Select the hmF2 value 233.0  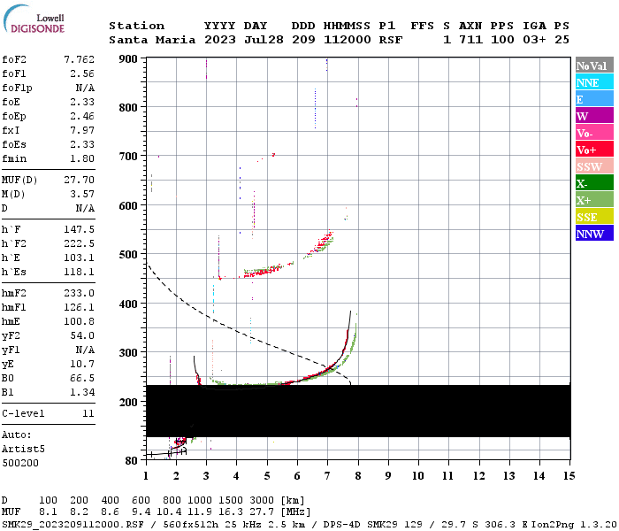(80, 293)
